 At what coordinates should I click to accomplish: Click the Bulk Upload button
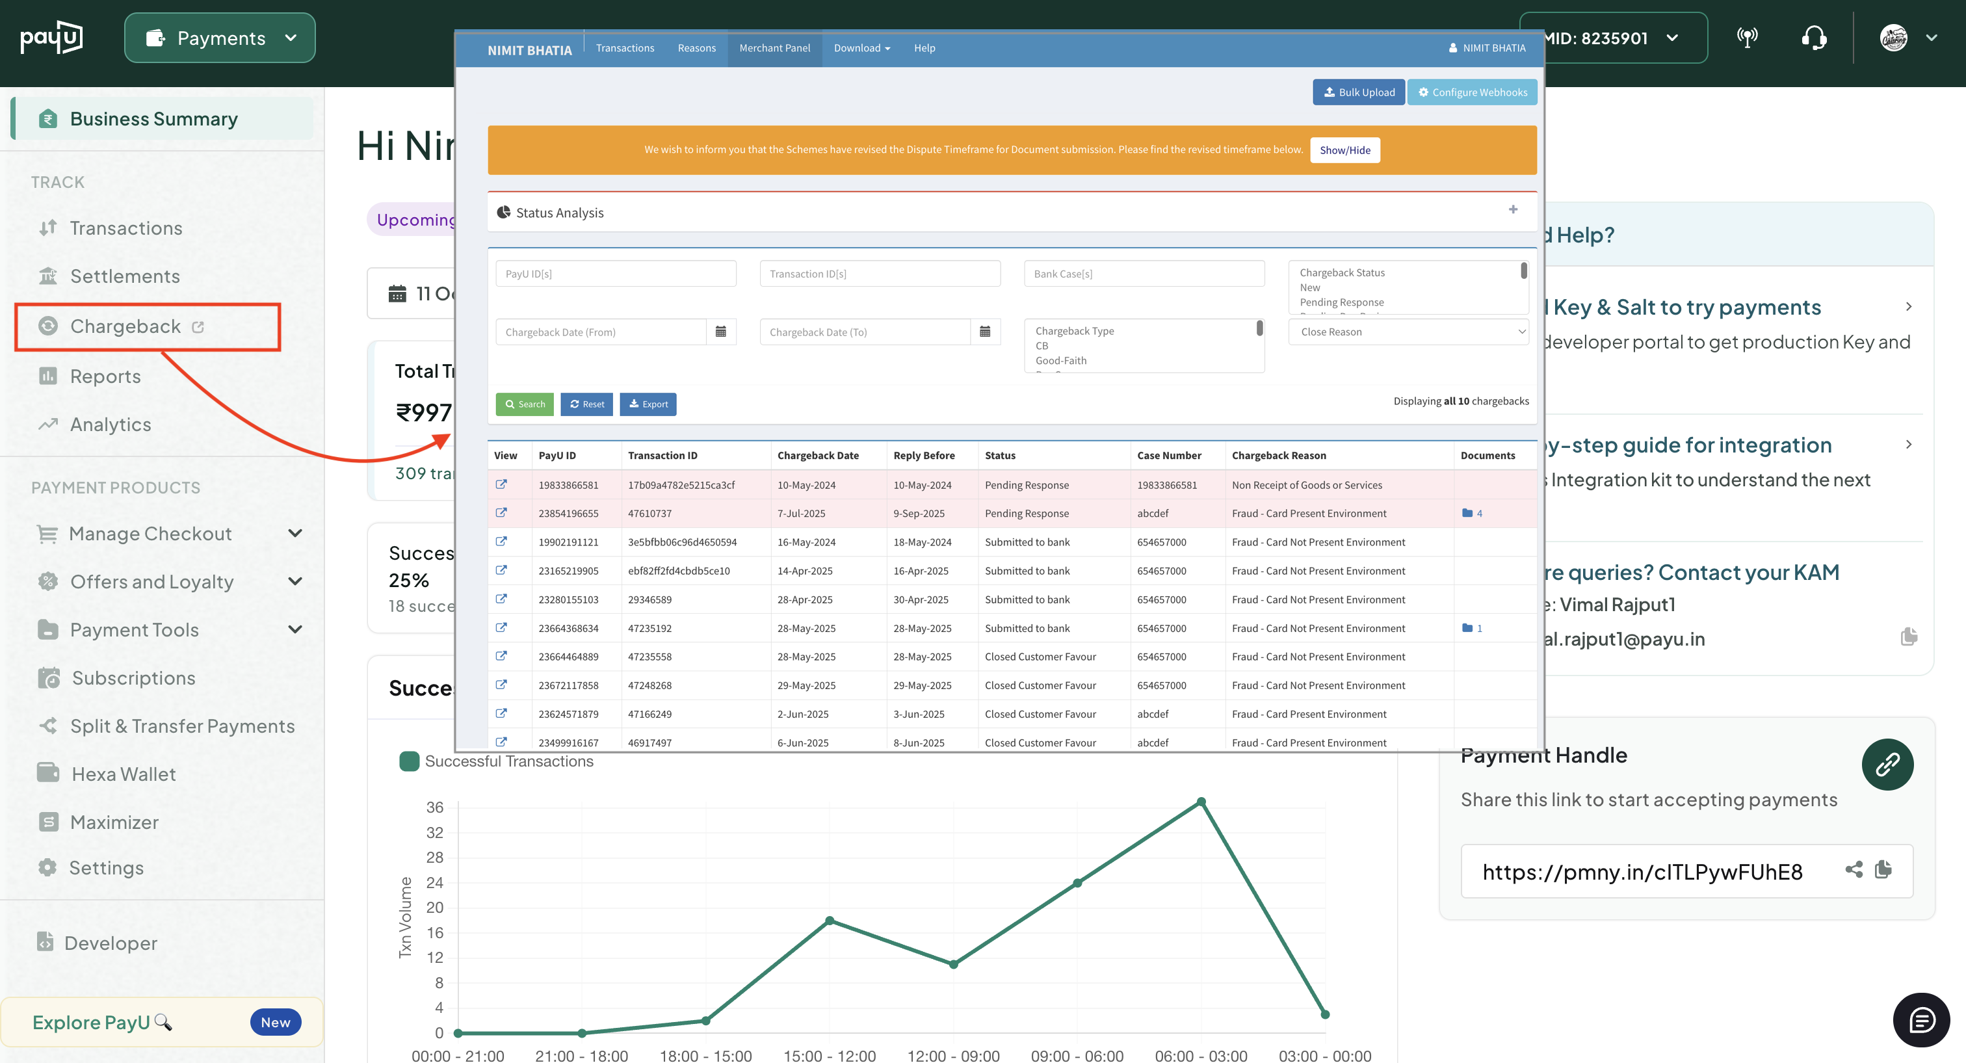tap(1359, 92)
